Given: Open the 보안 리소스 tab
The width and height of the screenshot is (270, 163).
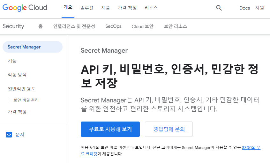Looking at the screenshot, I should click(175, 26).
